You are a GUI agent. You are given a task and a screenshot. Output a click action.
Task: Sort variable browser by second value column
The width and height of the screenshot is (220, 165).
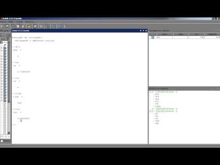[181, 34]
